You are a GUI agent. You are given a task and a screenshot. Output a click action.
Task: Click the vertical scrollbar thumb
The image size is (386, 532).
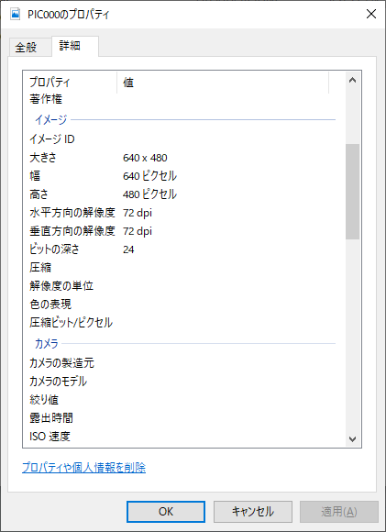pos(352,192)
